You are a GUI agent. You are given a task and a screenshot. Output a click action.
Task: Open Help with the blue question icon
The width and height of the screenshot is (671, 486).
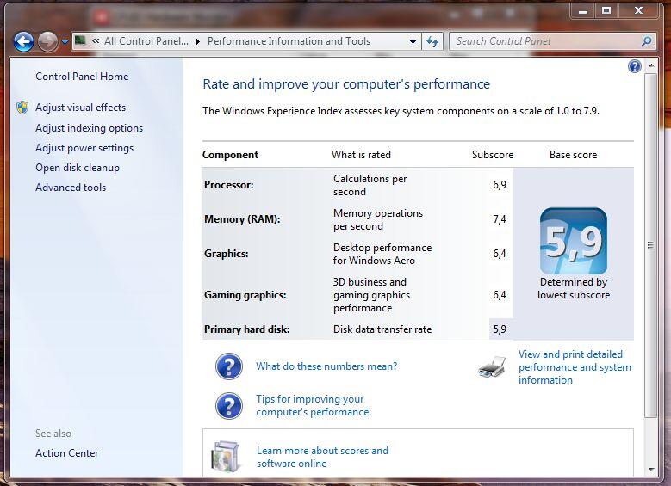click(x=635, y=66)
